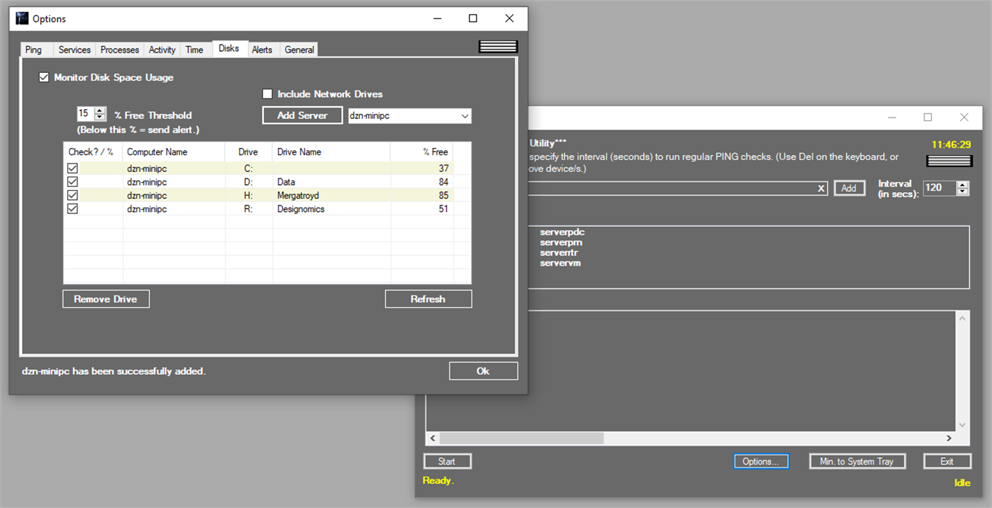Decrease the % Free Threshold value
This screenshot has height=508, width=992.
(100, 117)
